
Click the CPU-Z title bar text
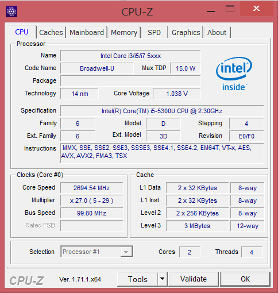pos(137,11)
